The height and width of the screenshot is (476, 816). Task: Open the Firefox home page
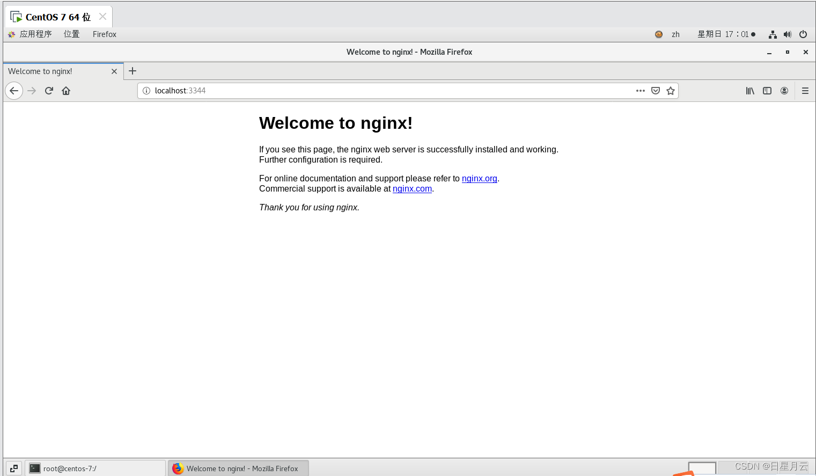tap(65, 91)
